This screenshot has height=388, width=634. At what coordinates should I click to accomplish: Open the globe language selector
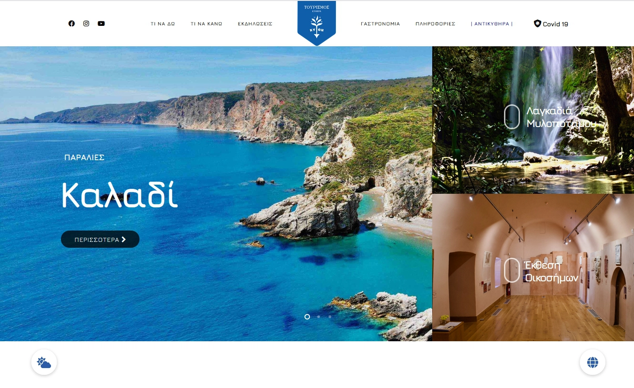tap(593, 362)
